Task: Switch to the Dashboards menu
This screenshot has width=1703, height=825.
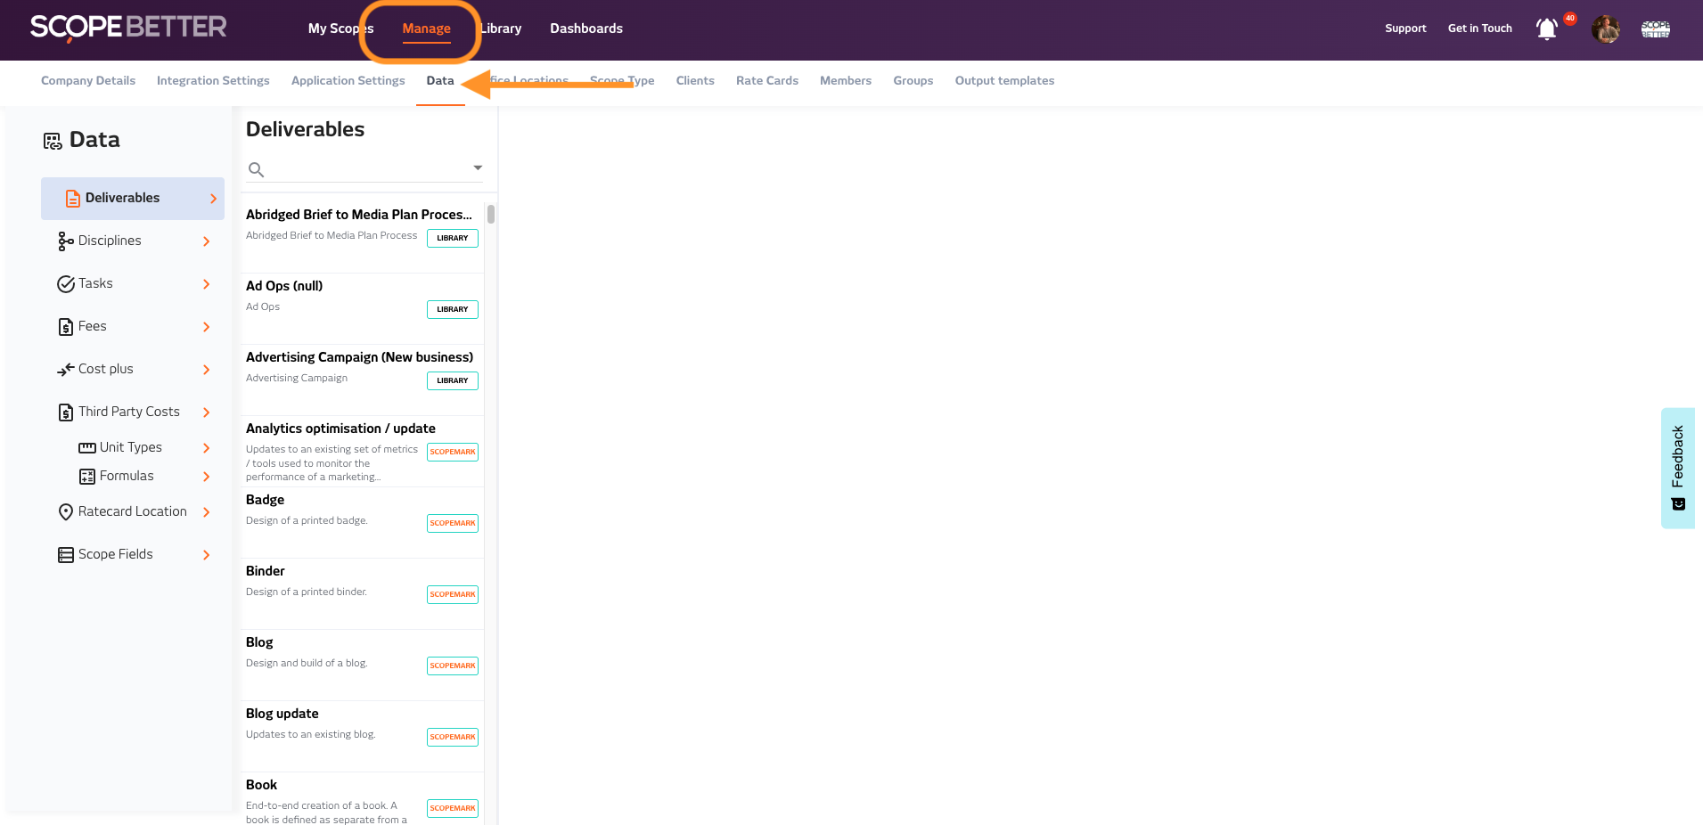Action: (x=585, y=29)
